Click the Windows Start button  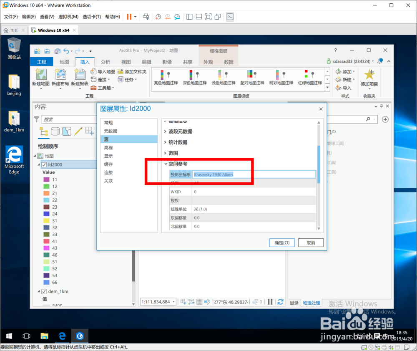tap(9, 336)
